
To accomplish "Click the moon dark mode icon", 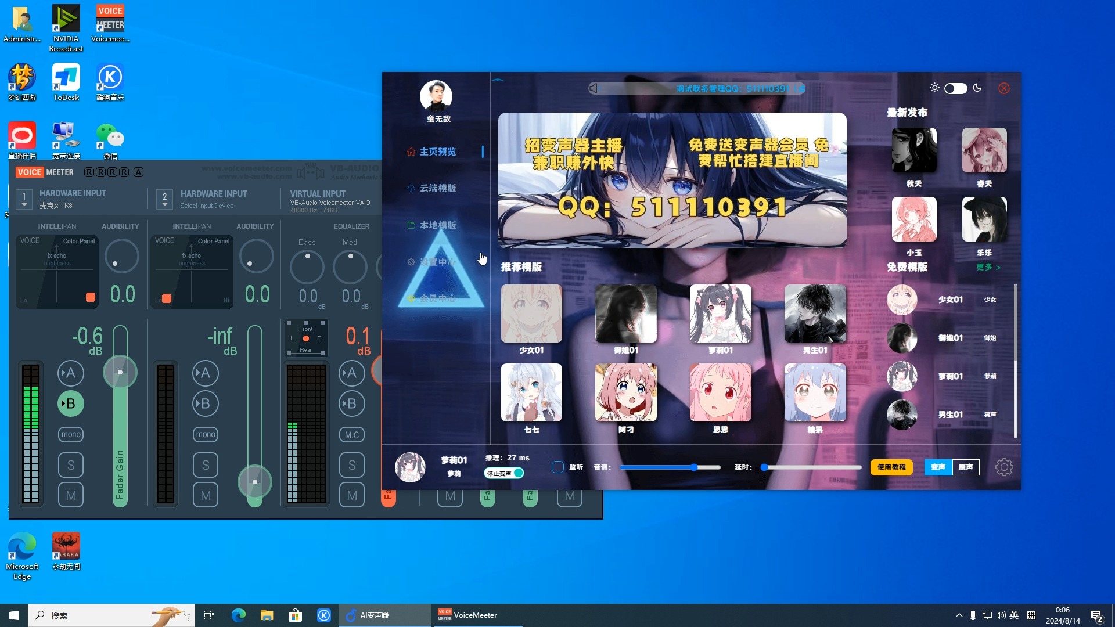I will click(977, 88).
